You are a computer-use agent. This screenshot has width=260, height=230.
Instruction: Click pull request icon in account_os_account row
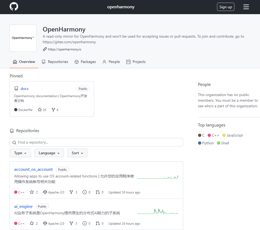click(98, 192)
